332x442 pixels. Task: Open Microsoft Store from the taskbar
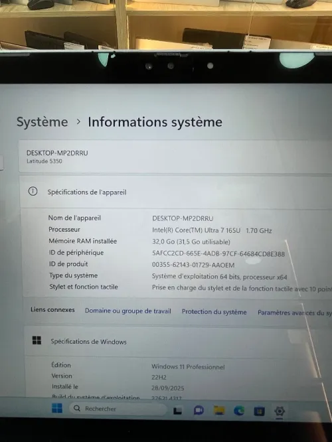coord(259,411)
